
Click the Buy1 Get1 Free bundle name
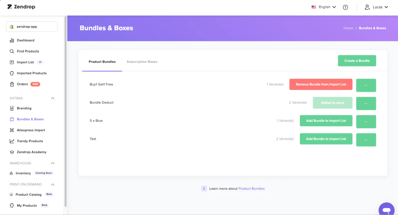click(101, 84)
